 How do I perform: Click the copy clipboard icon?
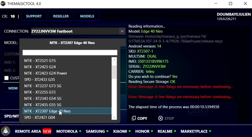pos(134,119)
